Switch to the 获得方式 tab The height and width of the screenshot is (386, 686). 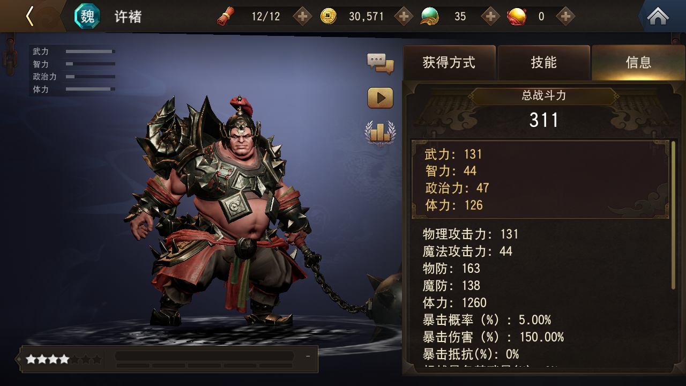[x=449, y=63]
